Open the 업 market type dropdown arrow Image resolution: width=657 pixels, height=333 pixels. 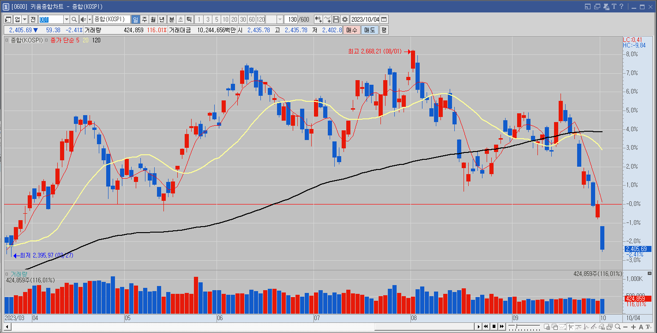24,19
